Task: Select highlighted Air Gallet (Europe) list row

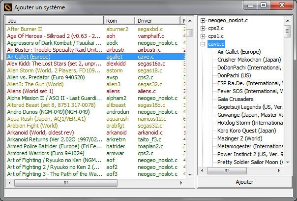Action: 96,57
